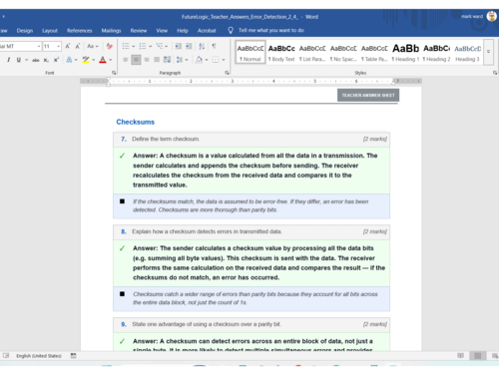Screen dimensions: 499x374
Task: Switch to Print Layout view
Action: pos(478,356)
